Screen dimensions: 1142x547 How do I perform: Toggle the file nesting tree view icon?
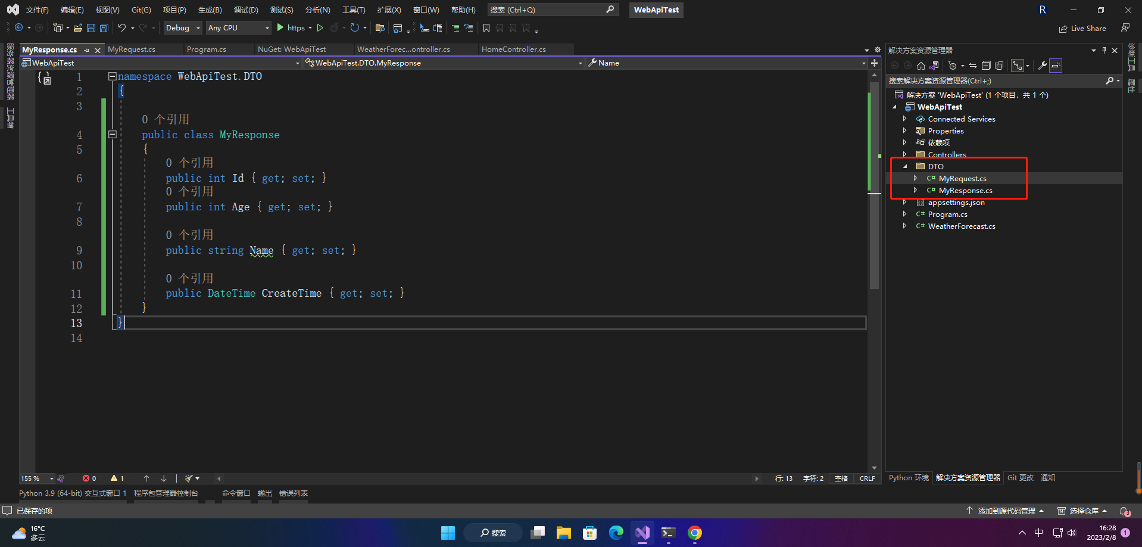tap(1018, 66)
